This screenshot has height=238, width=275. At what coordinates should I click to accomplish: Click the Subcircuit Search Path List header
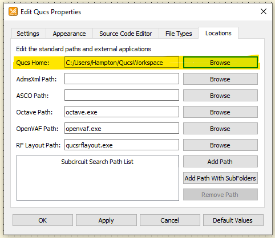(98, 162)
